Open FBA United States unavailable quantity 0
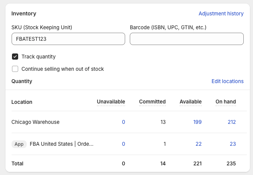Viewport: 253px width, 175px height. point(124,144)
